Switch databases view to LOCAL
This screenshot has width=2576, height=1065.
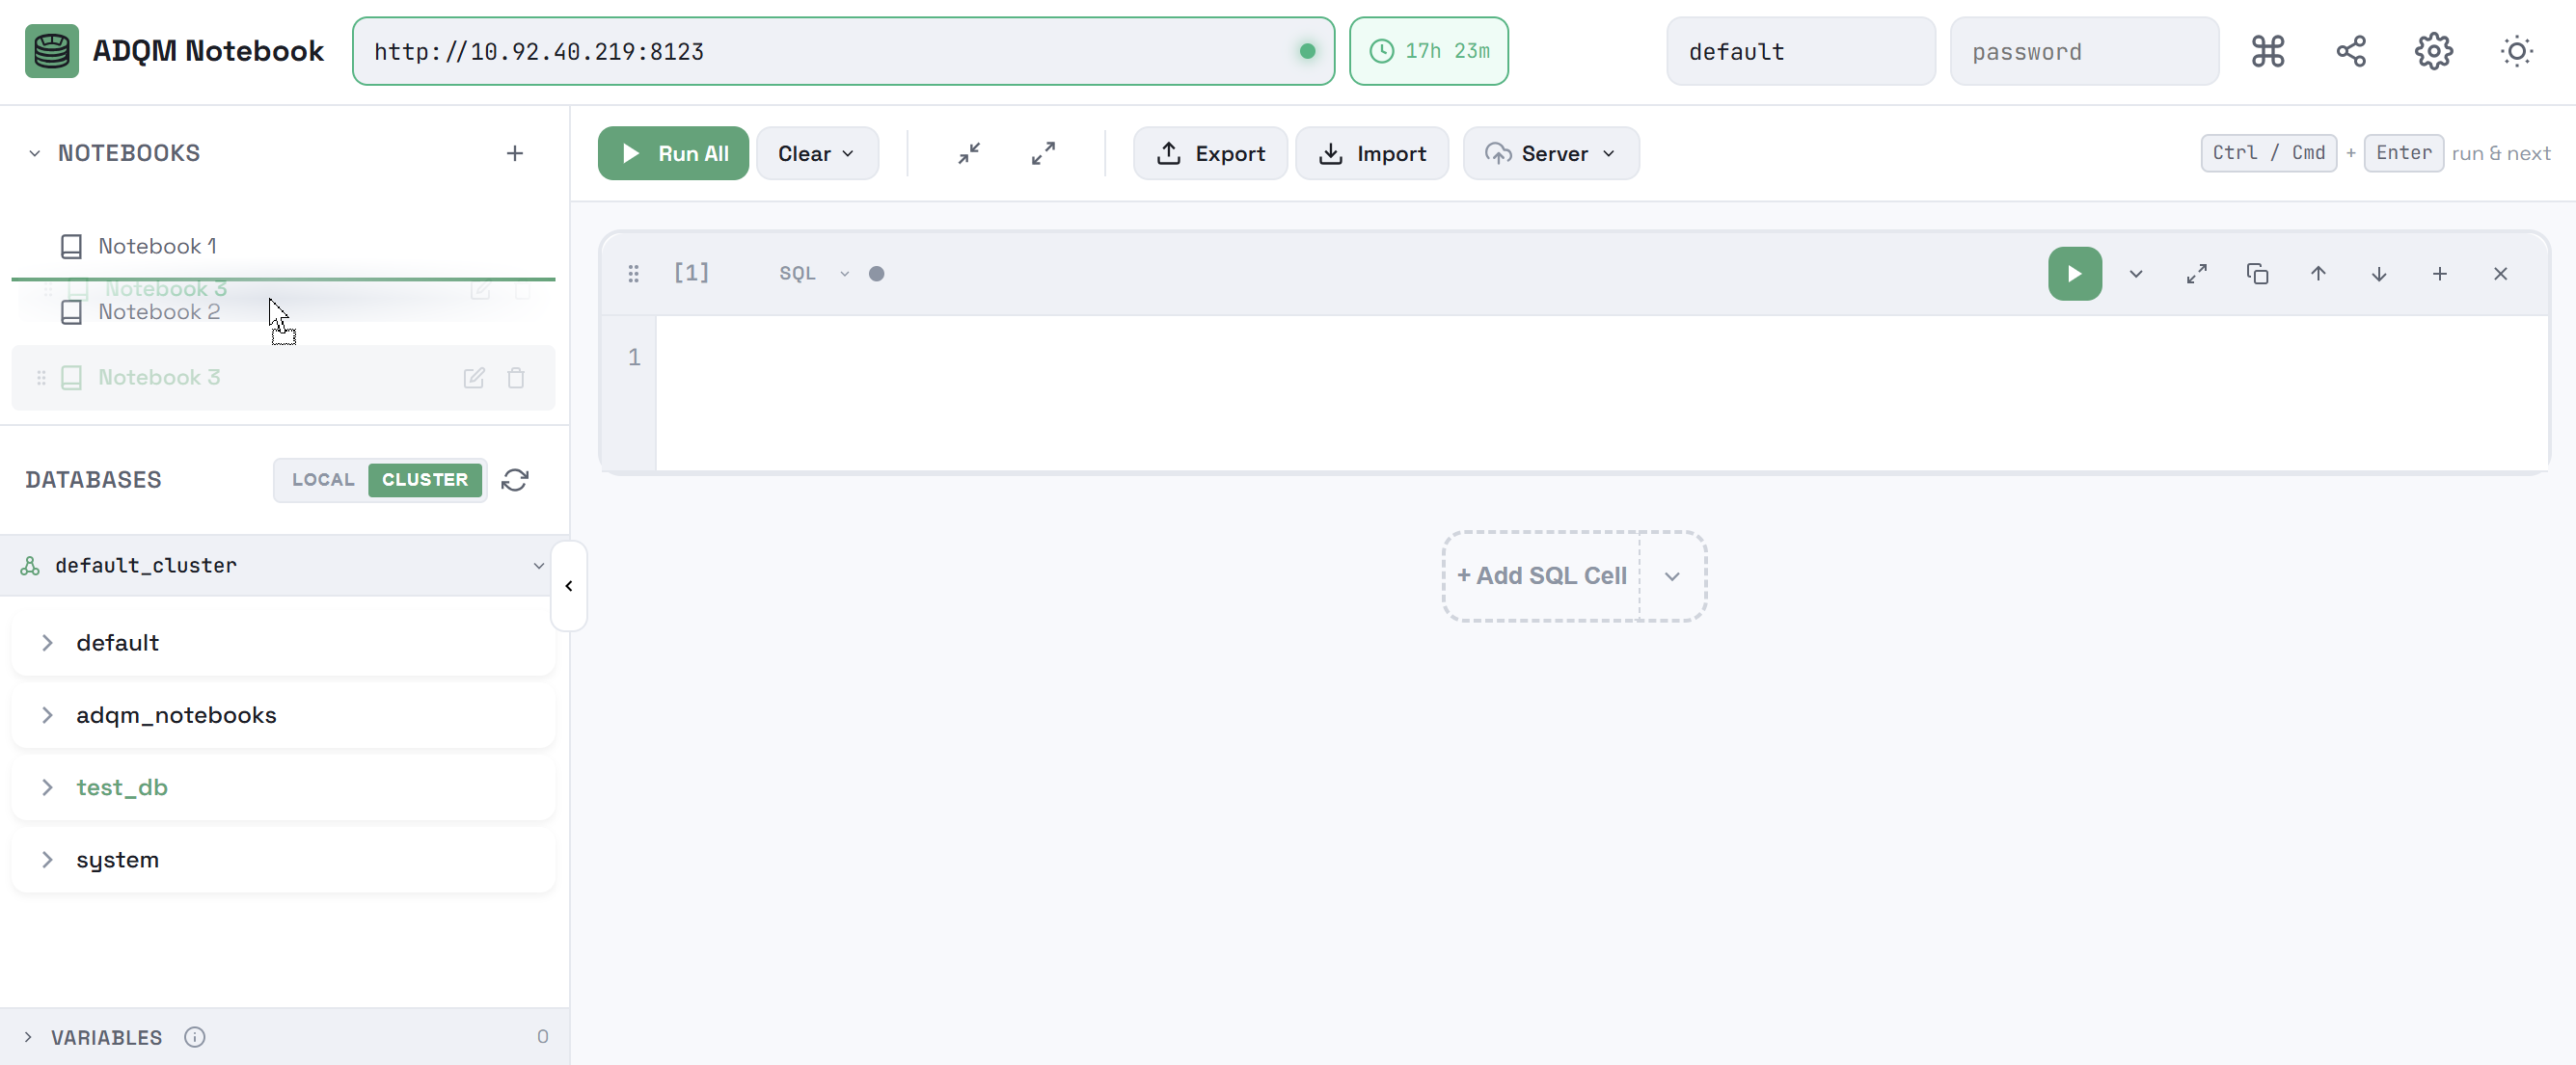323,481
